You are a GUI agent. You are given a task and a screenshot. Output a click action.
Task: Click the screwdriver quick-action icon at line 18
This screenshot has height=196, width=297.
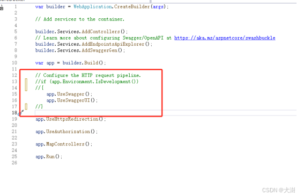pyautogui.click(x=21, y=113)
